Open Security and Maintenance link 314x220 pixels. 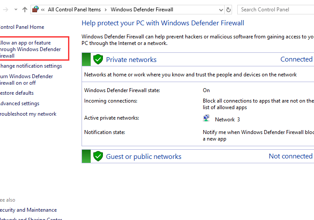pyautogui.click(x=28, y=210)
